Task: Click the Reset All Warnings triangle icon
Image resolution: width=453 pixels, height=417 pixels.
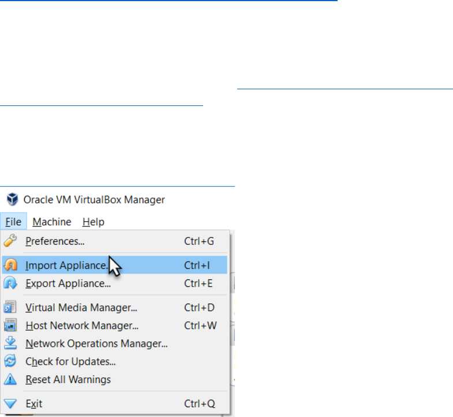Action: pyautogui.click(x=10, y=379)
